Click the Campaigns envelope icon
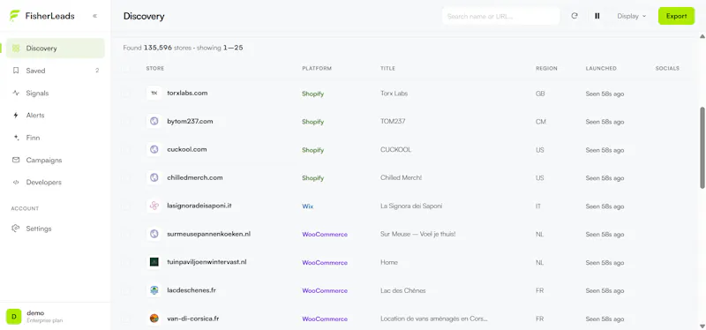 tap(16, 160)
